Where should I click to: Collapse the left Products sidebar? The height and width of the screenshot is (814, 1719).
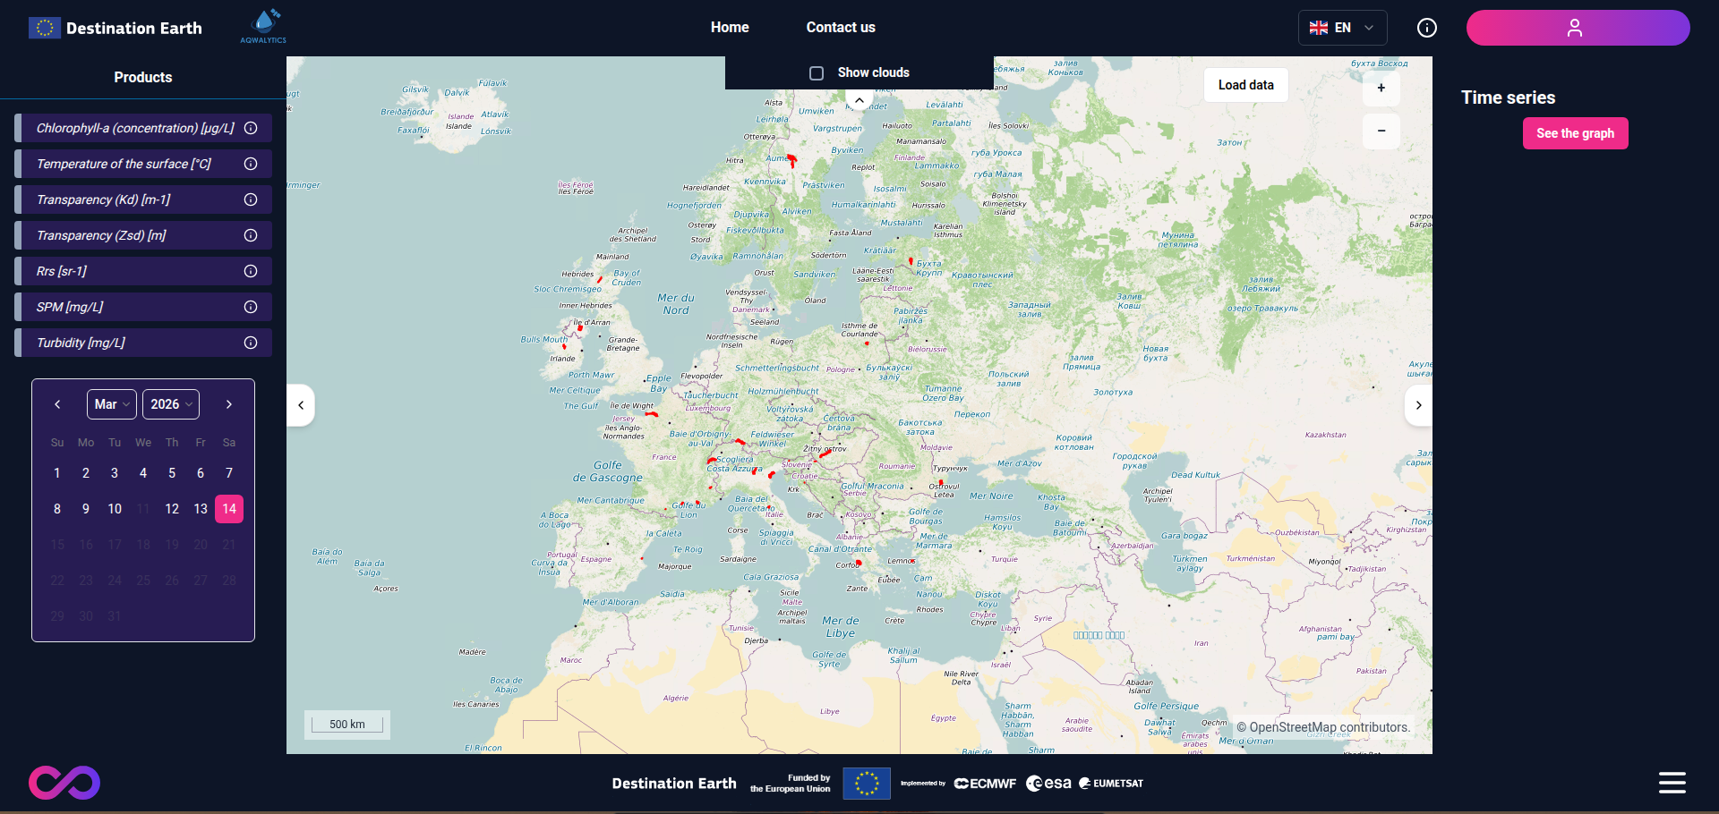click(301, 405)
